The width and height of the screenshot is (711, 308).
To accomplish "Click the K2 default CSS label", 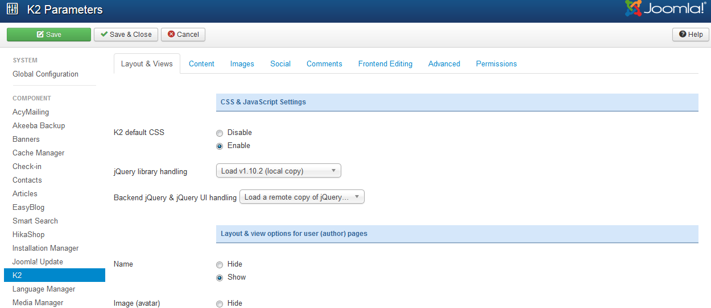I will pyautogui.click(x=139, y=133).
